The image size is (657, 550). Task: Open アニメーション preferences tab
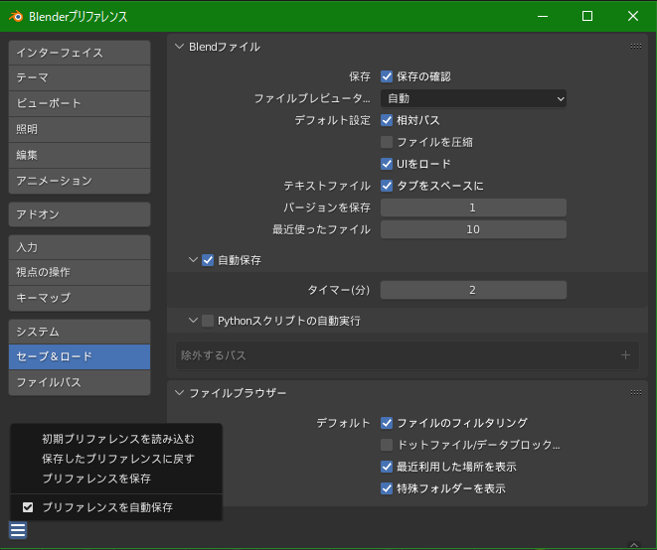[x=80, y=181]
